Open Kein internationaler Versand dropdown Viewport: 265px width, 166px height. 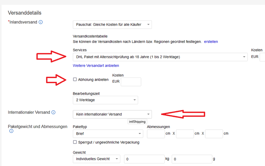(x=112, y=114)
